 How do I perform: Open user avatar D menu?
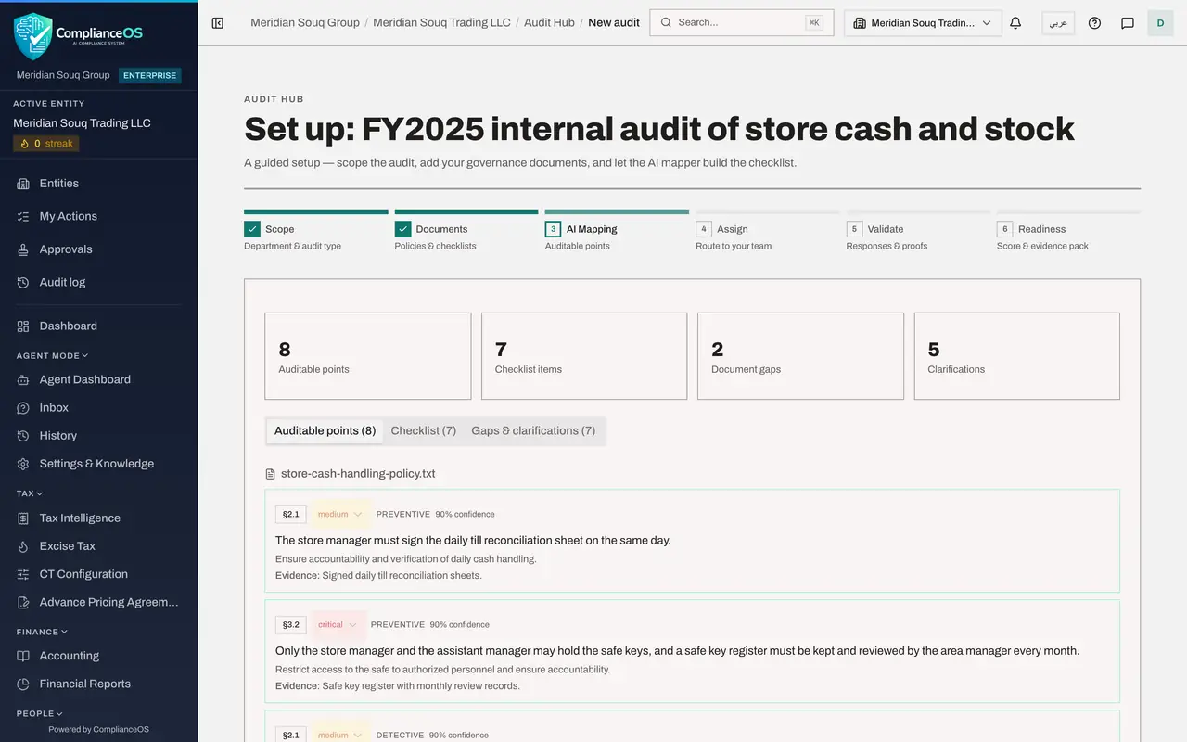click(1160, 23)
